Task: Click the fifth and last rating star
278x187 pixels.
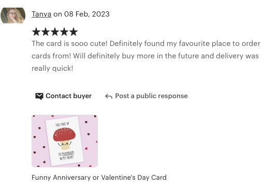Action: (x=73, y=32)
